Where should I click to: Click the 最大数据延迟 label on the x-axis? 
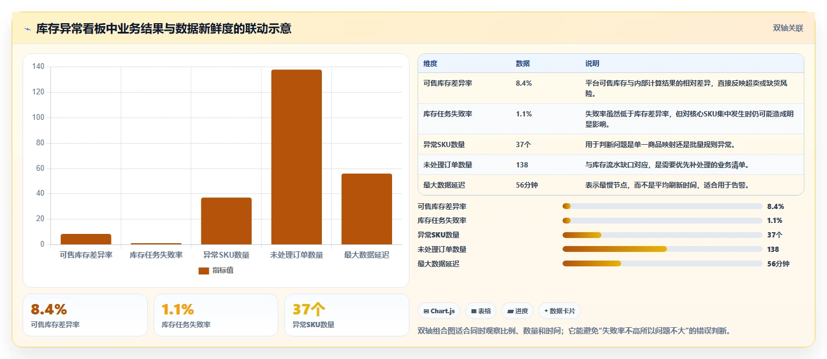pos(367,255)
